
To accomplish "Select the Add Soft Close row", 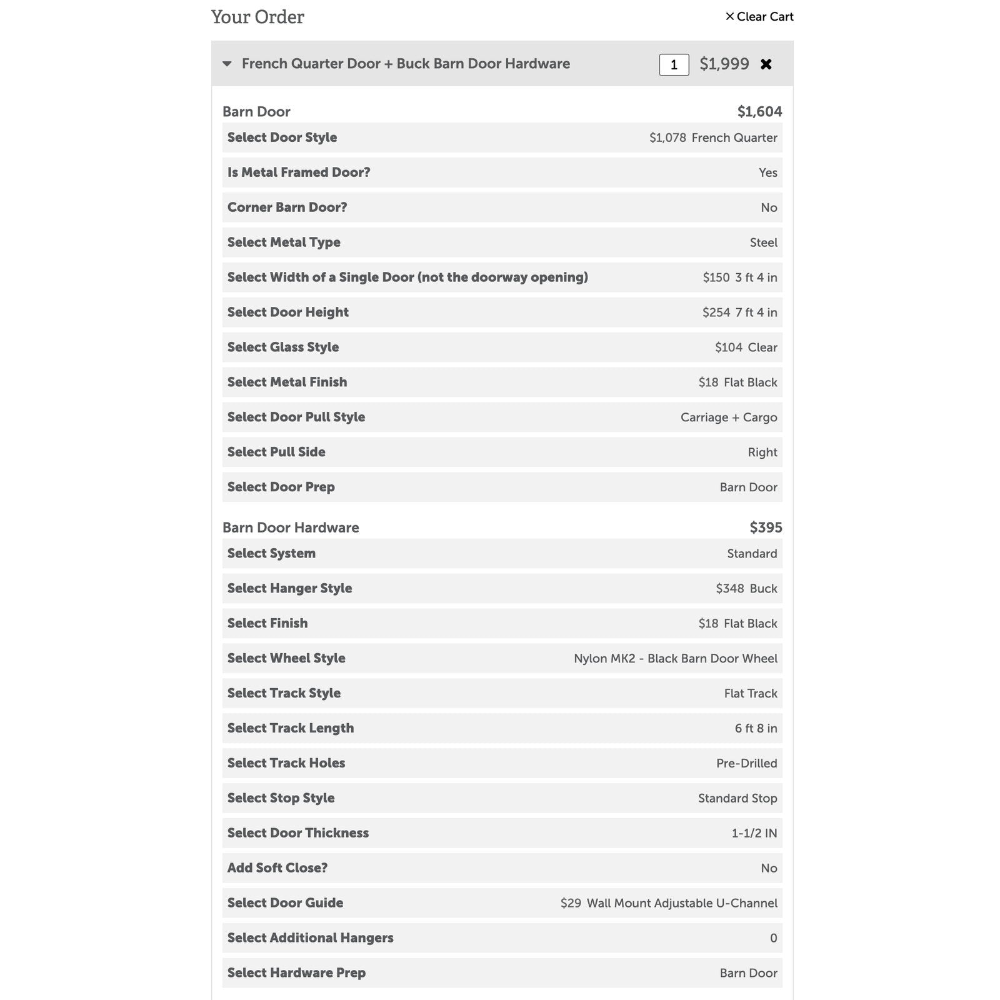I will (x=502, y=868).
